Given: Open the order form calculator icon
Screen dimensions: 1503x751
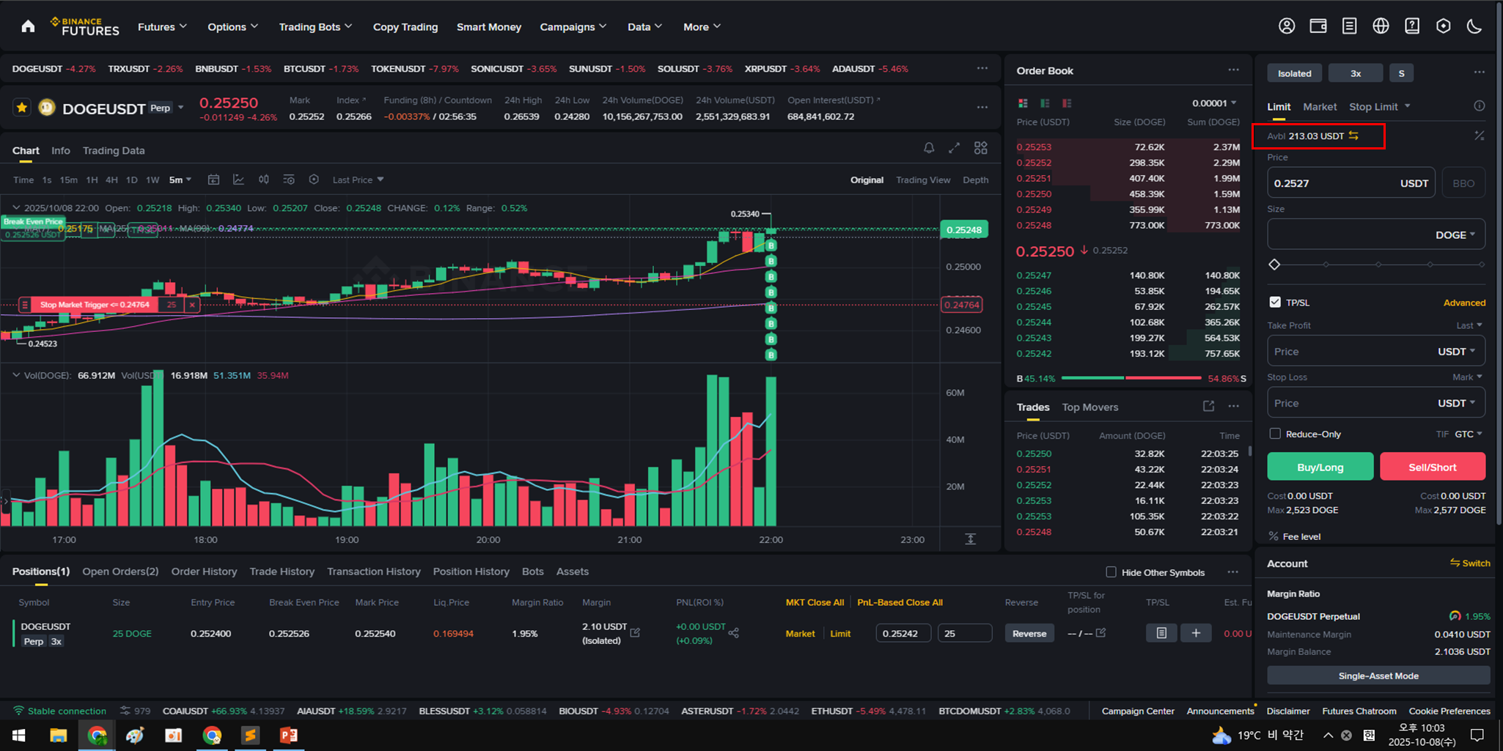Looking at the screenshot, I should point(1480,136).
